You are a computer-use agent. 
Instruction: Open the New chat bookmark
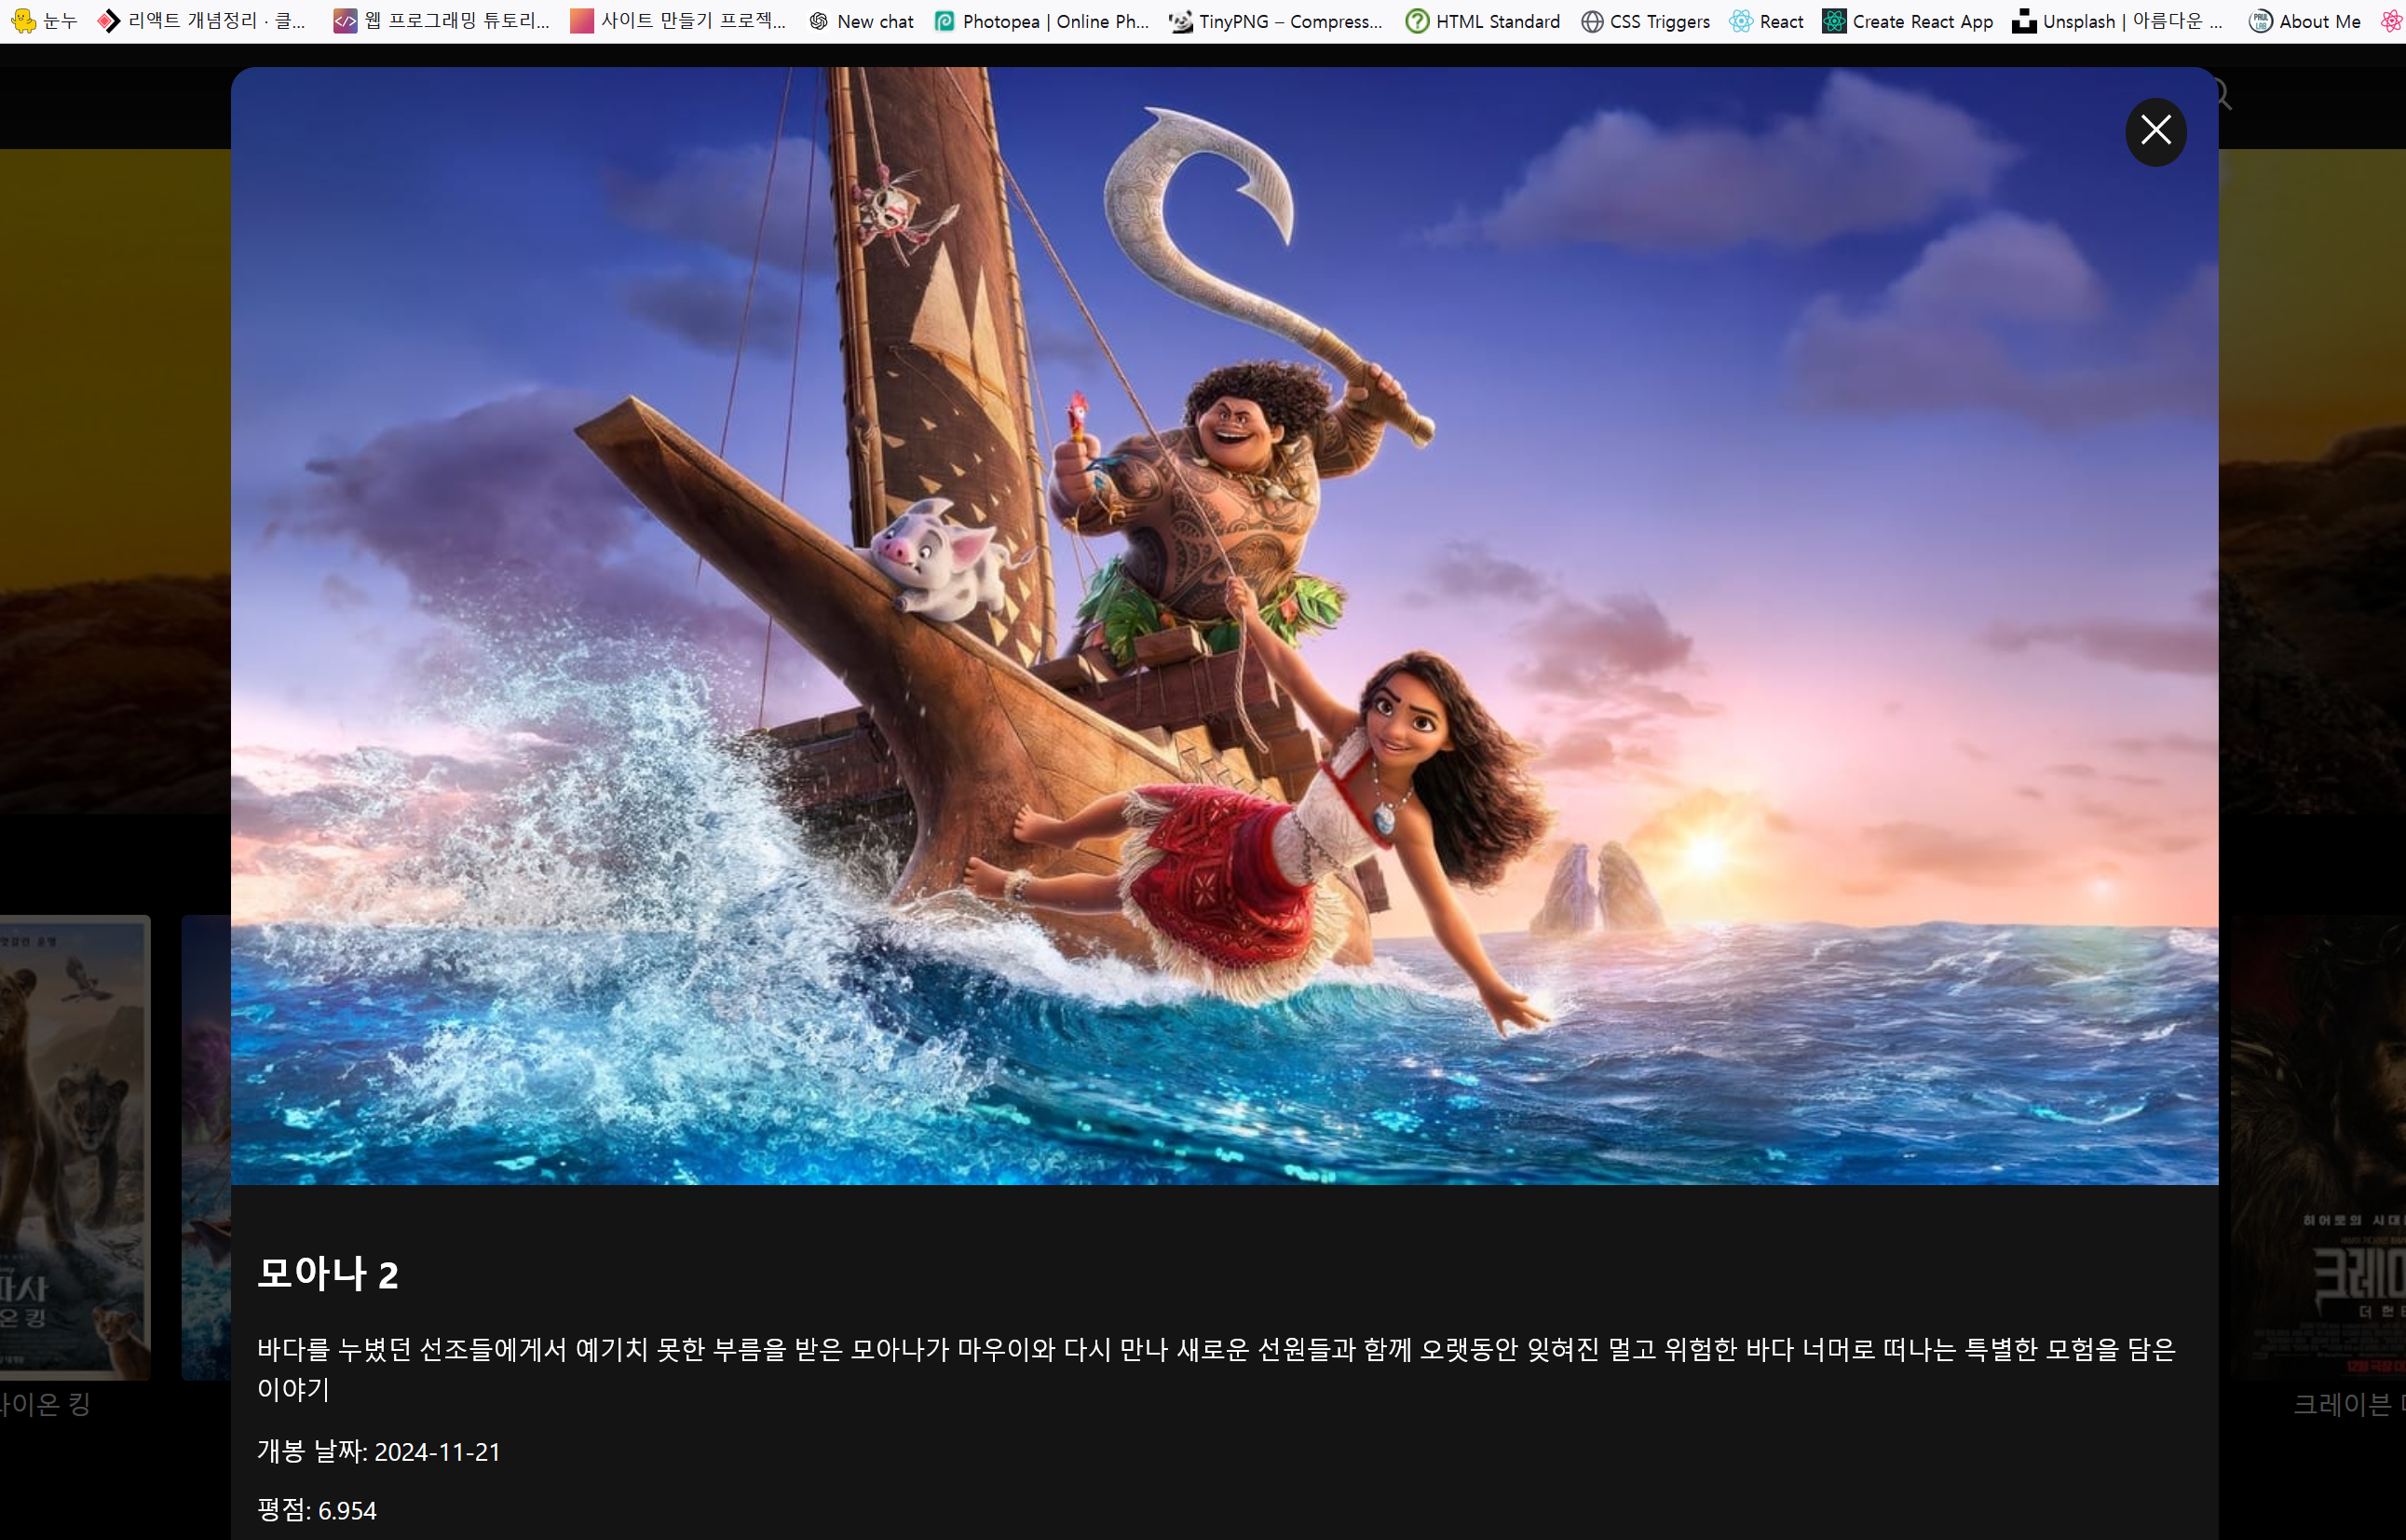[862, 21]
